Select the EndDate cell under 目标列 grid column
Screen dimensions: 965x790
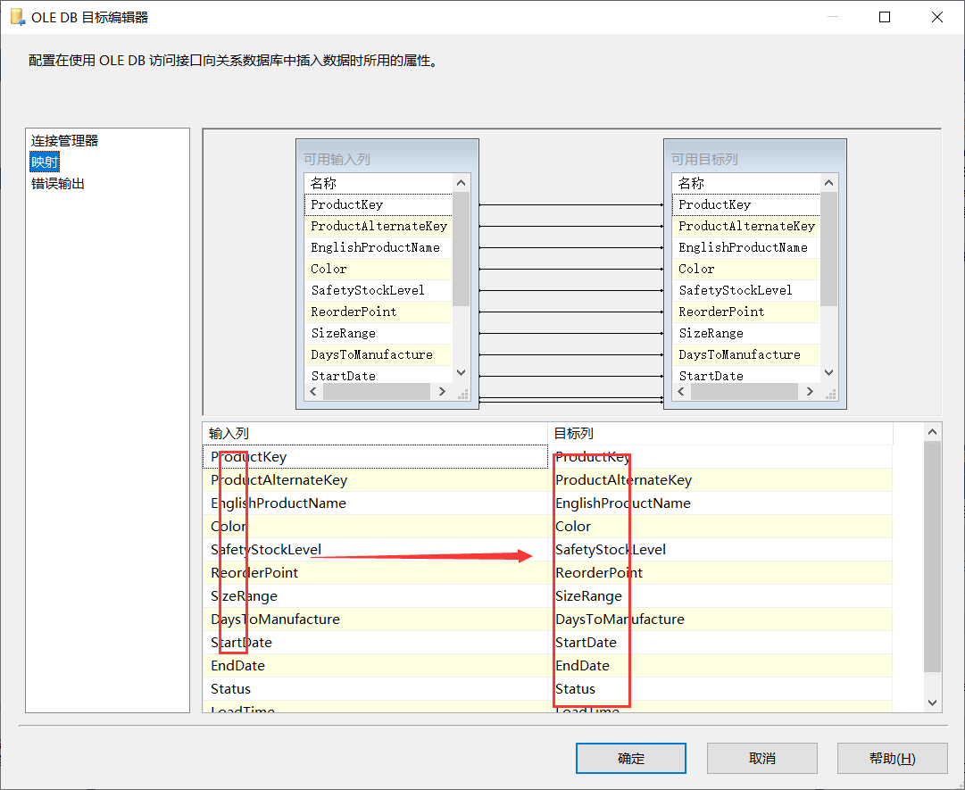pos(720,666)
